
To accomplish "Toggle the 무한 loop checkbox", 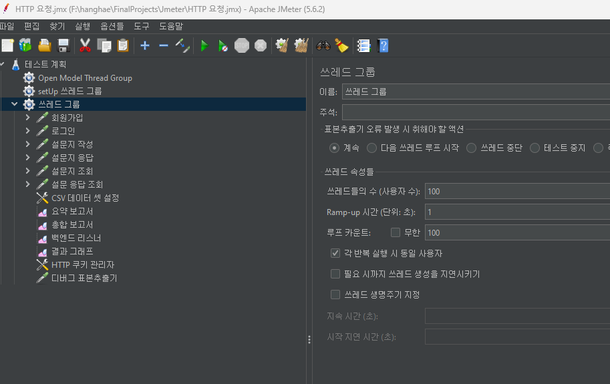I will coord(396,232).
